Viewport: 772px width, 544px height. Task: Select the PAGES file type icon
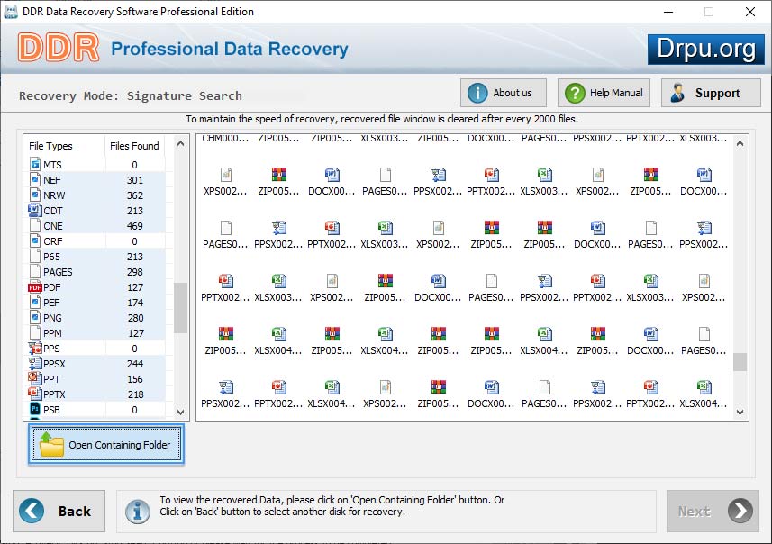pyautogui.click(x=35, y=271)
